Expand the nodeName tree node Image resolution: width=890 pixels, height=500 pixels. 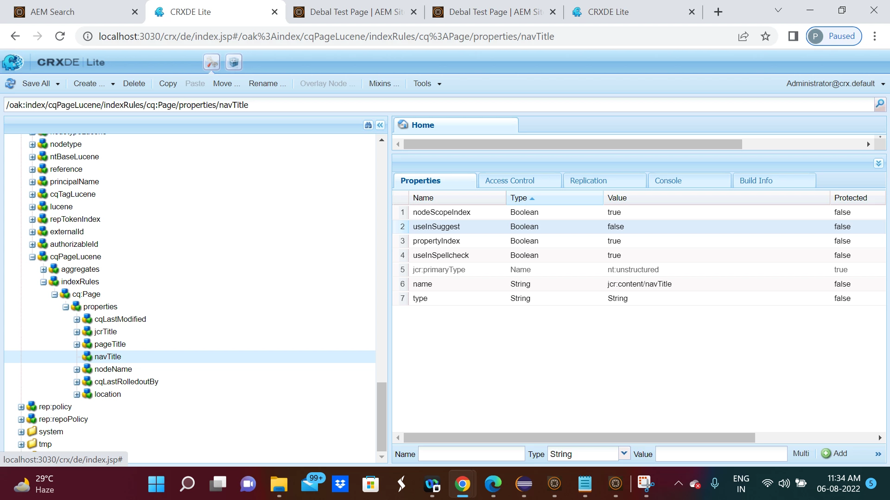(77, 369)
